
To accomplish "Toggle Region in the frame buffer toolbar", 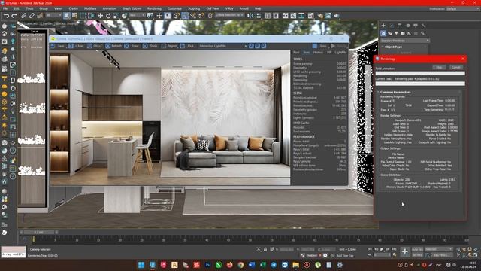I will tap(169, 46).
